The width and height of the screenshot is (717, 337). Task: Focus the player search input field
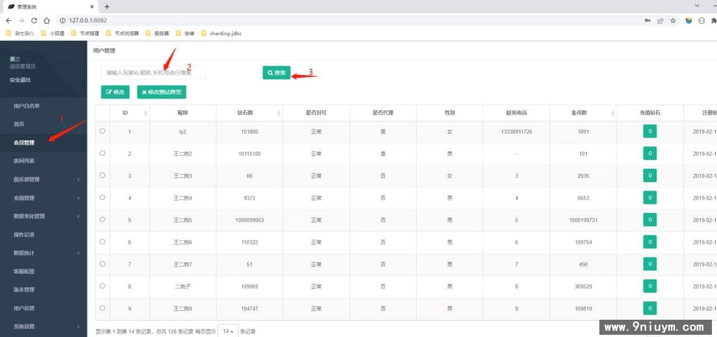tap(153, 73)
